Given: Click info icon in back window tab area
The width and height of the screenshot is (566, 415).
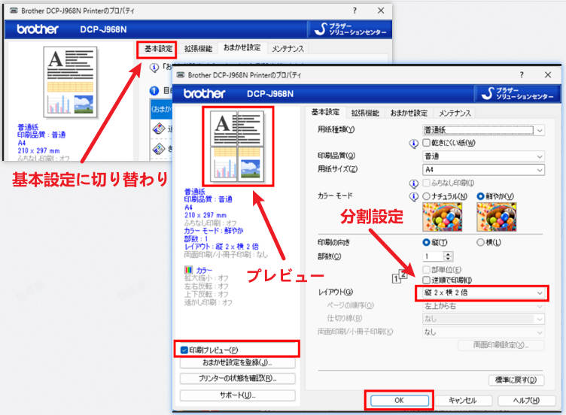Looking at the screenshot, I should pyautogui.click(x=154, y=68).
